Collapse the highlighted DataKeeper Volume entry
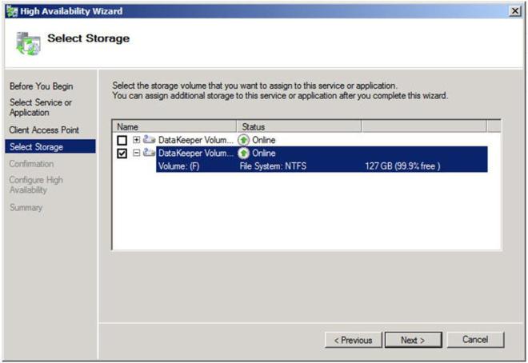528x363 pixels. (x=137, y=153)
